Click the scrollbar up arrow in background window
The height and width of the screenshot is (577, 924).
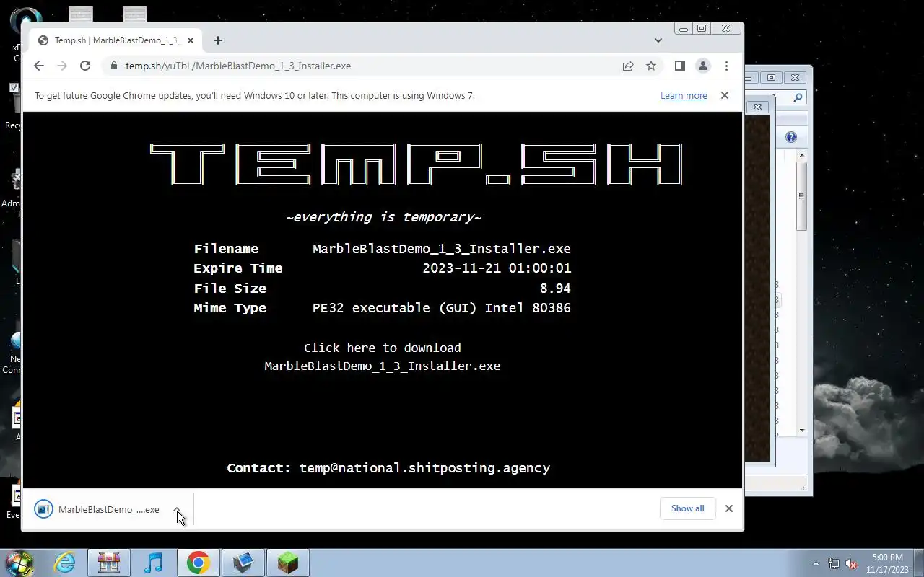(x=801, y=155)
